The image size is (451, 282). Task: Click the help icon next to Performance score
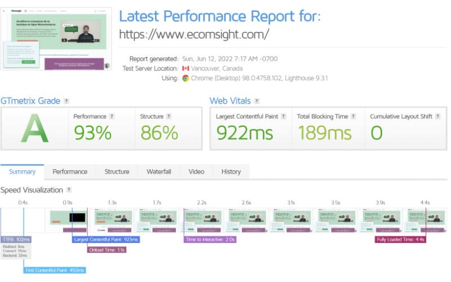pyautogui.click(x=112, y=116)
